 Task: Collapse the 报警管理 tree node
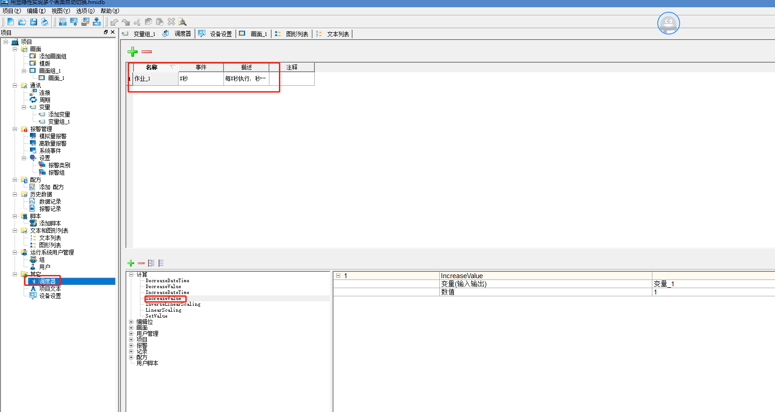(x=15, y=129)
